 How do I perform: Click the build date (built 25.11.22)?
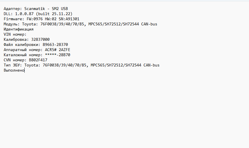(x=54, y=14)
